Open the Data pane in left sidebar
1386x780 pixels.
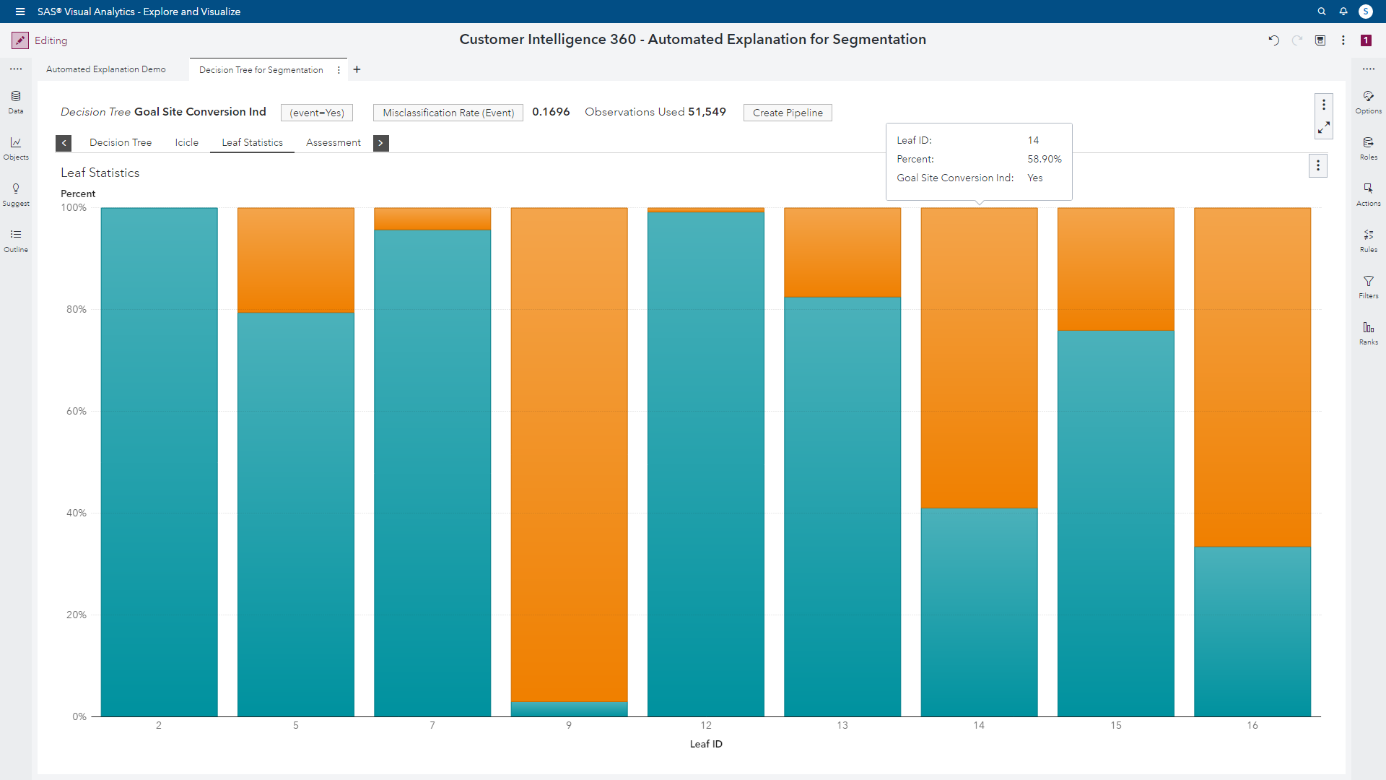pyautogui.click(x=16, y=102)
